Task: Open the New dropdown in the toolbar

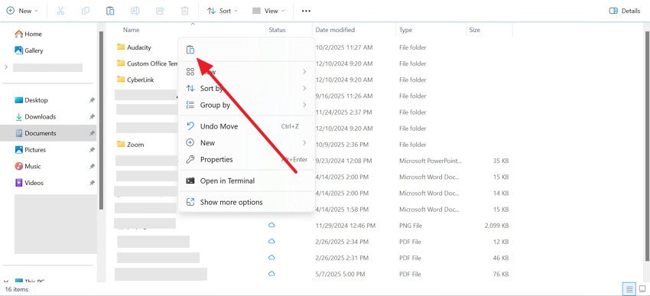Action: point(22,11)
